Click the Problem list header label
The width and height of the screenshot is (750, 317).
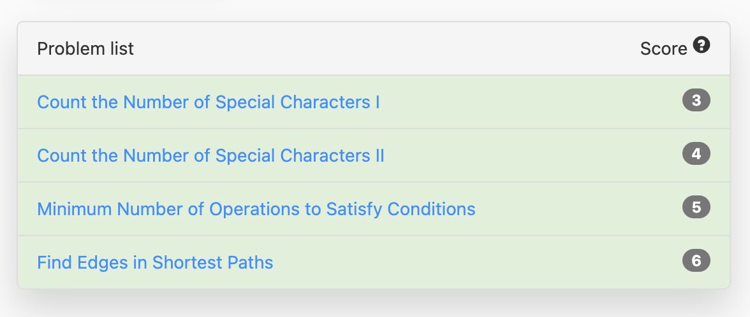(x=85, y=48)
